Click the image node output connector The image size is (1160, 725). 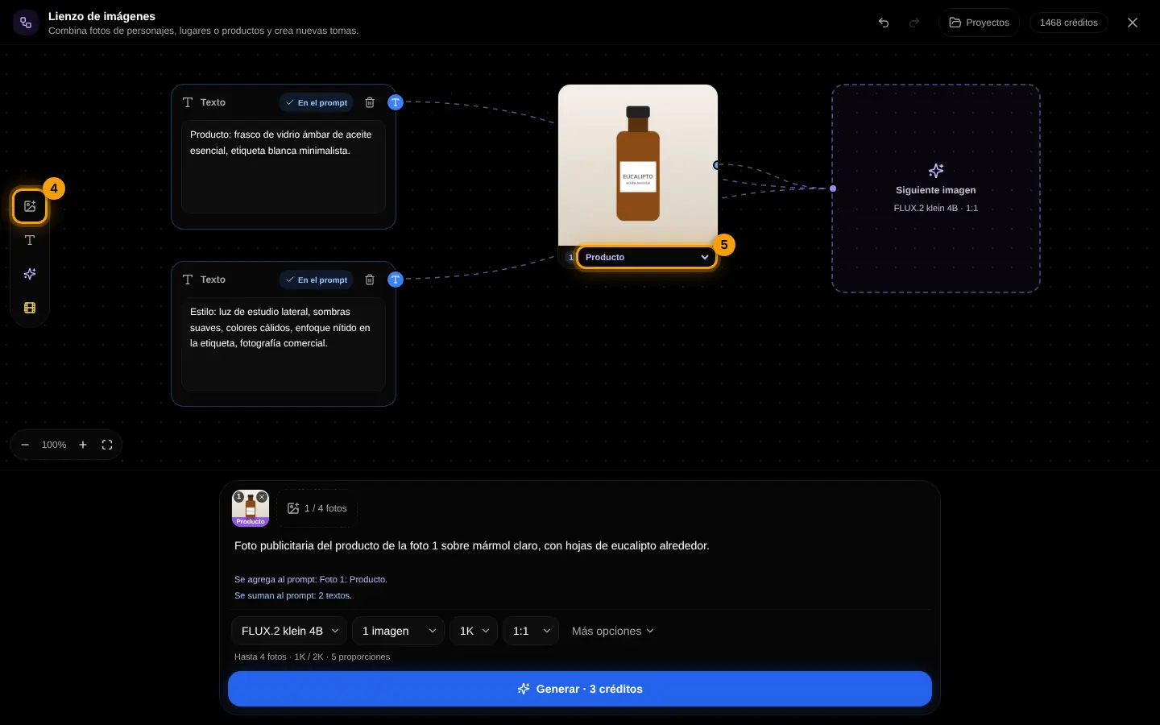pyautogui.click(x=717, y=165)
